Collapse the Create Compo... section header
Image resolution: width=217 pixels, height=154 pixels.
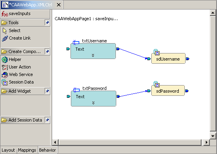pyautogui.click(x=25, y=51)
